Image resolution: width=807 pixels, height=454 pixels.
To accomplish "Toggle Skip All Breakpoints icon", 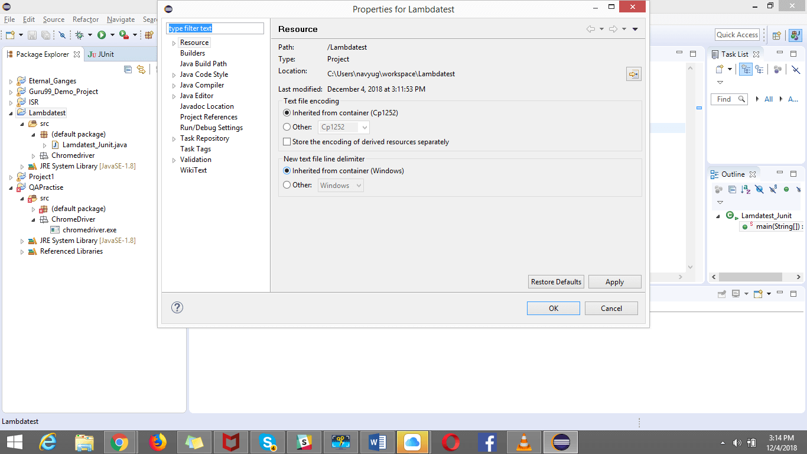I will pyautogui.click(x=62, y=35).
